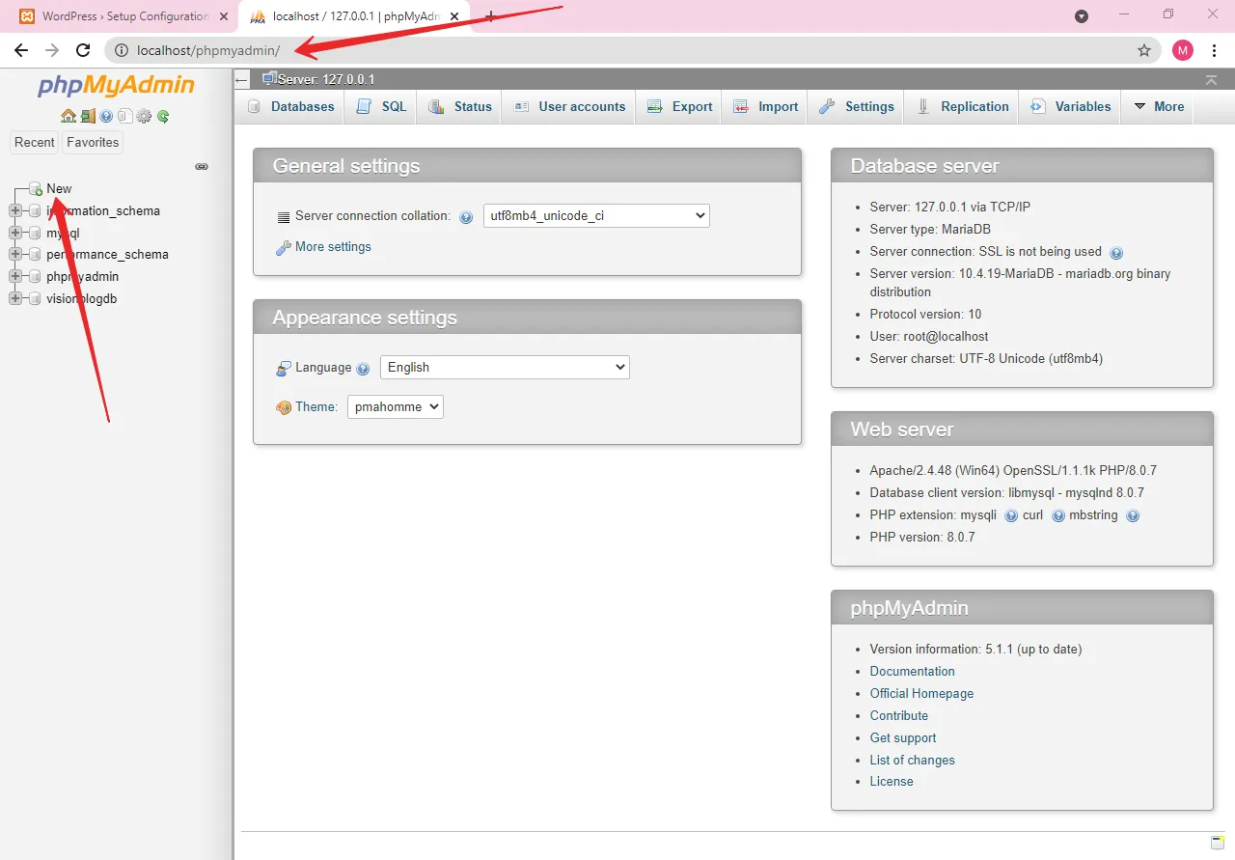Viewport: 1235px width, 860px height.
Task: Expand phpmyadmin database tree node
Action: pyautogui.click(x=15, y=277)
